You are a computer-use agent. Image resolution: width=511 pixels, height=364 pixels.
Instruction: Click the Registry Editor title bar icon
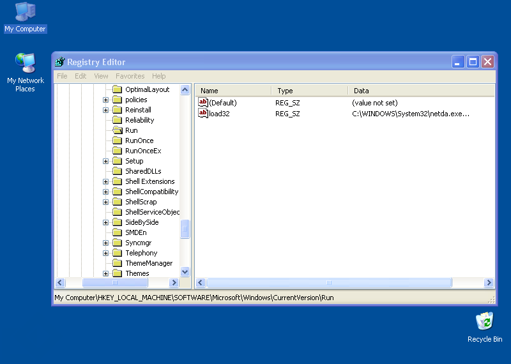60,61
